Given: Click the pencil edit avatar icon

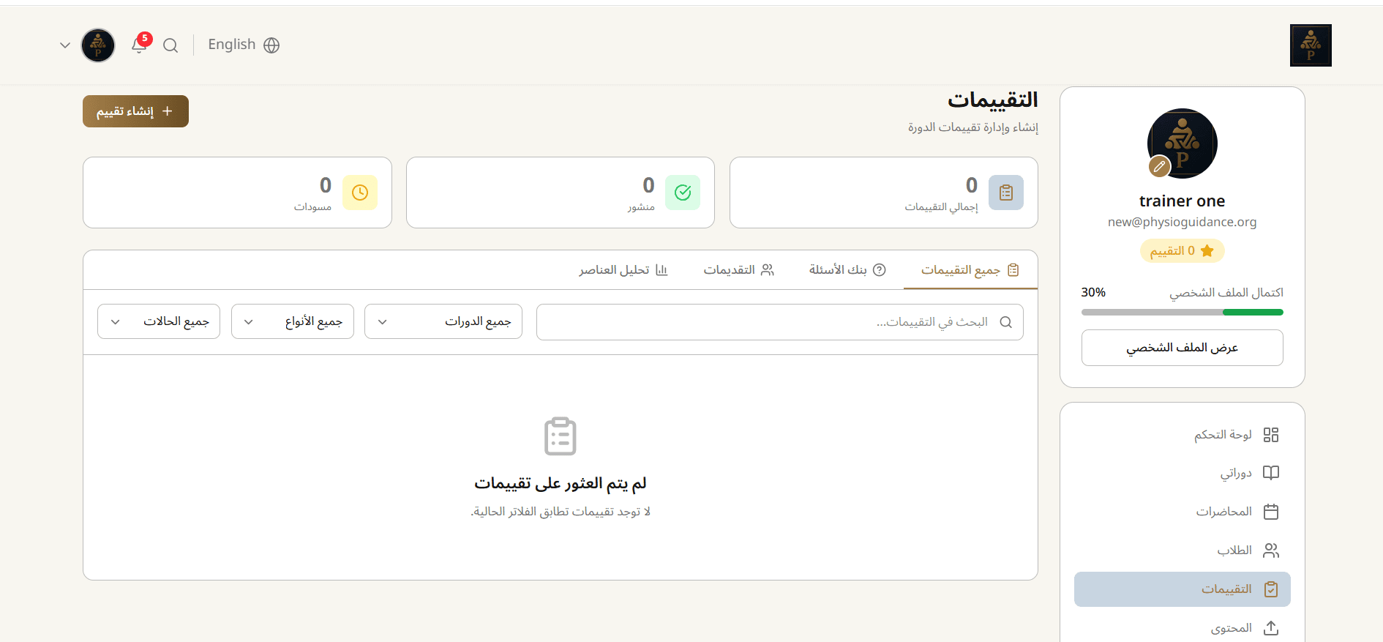Looking at the screenshot, I should click(x=1159, y=167).
